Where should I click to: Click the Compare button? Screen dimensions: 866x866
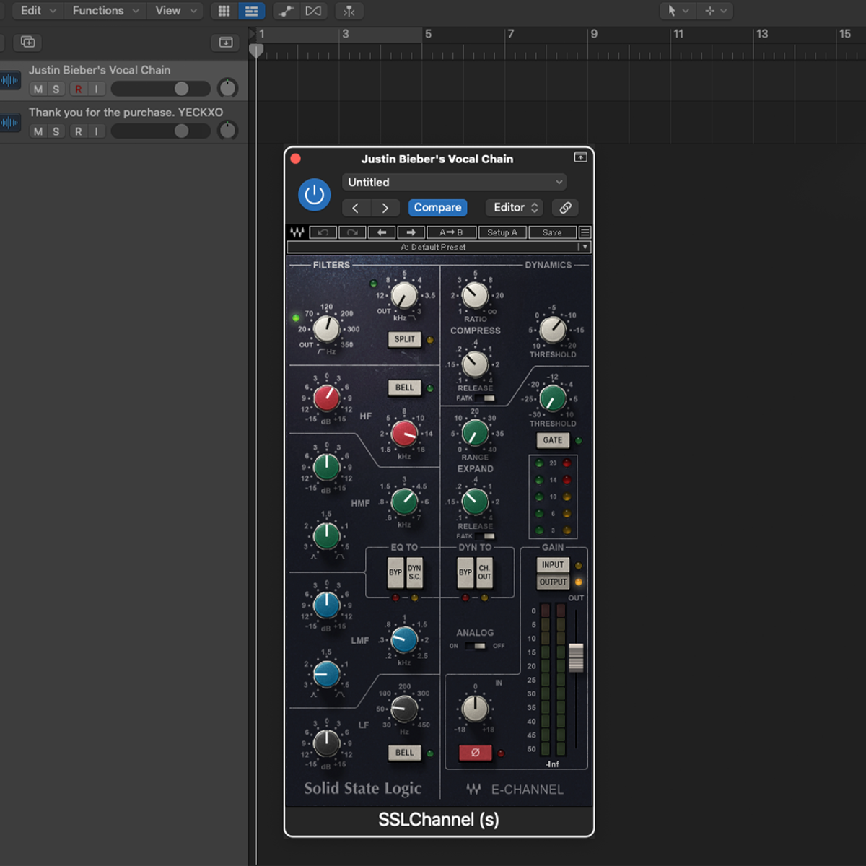[x=437, y=208]
